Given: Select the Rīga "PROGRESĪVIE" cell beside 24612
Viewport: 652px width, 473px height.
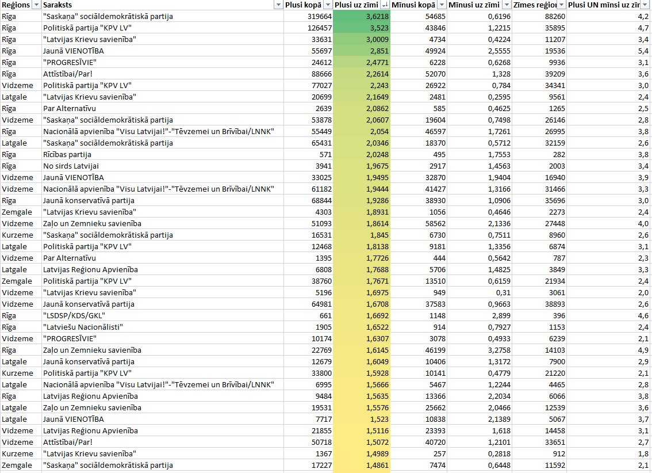Looking at the screenshot, I should coord(163,62).
